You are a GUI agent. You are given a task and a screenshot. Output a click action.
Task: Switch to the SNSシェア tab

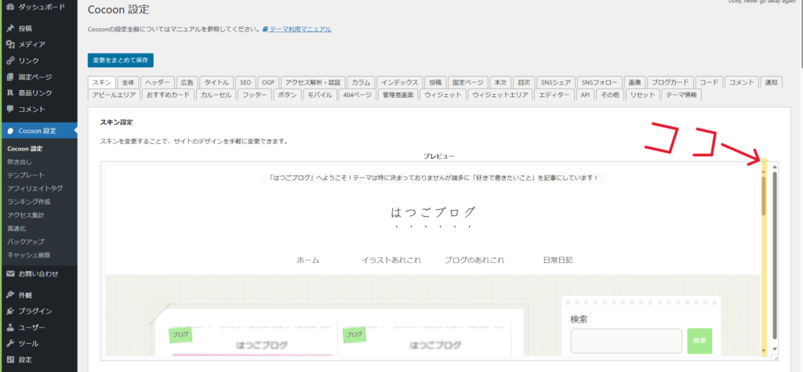(x=556, y=82)
